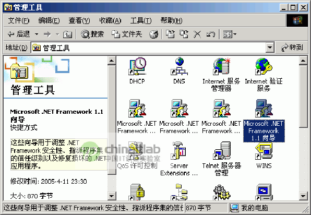Click the Copy To toolbar icon
Image resolution: width=311 pixels, height=215 pixels.
coord(184,34)
